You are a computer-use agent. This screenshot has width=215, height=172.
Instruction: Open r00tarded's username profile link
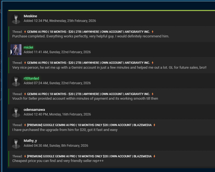click(31, 78)
